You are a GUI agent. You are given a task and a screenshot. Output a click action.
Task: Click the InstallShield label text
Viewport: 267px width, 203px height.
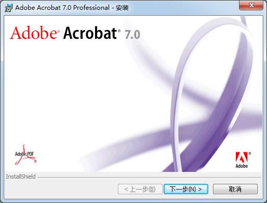pos(21,177)
